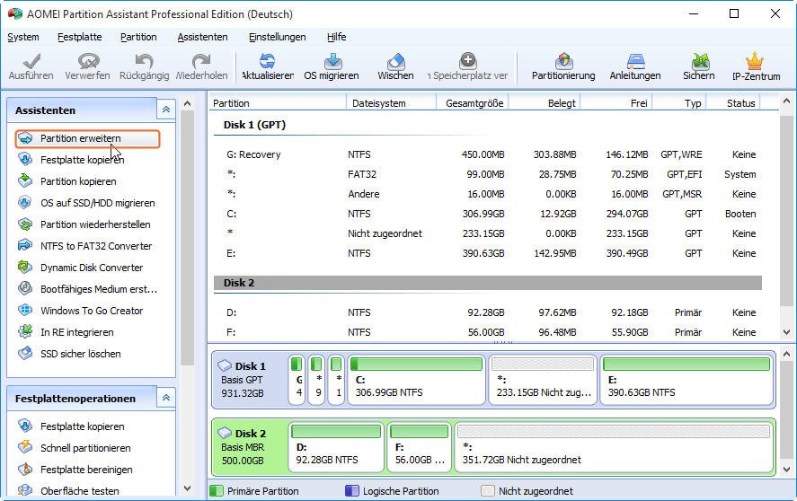Click the Sichern backup icon
Image resolution: width=797 pixels, height=501 pixels.
point(698,62)
